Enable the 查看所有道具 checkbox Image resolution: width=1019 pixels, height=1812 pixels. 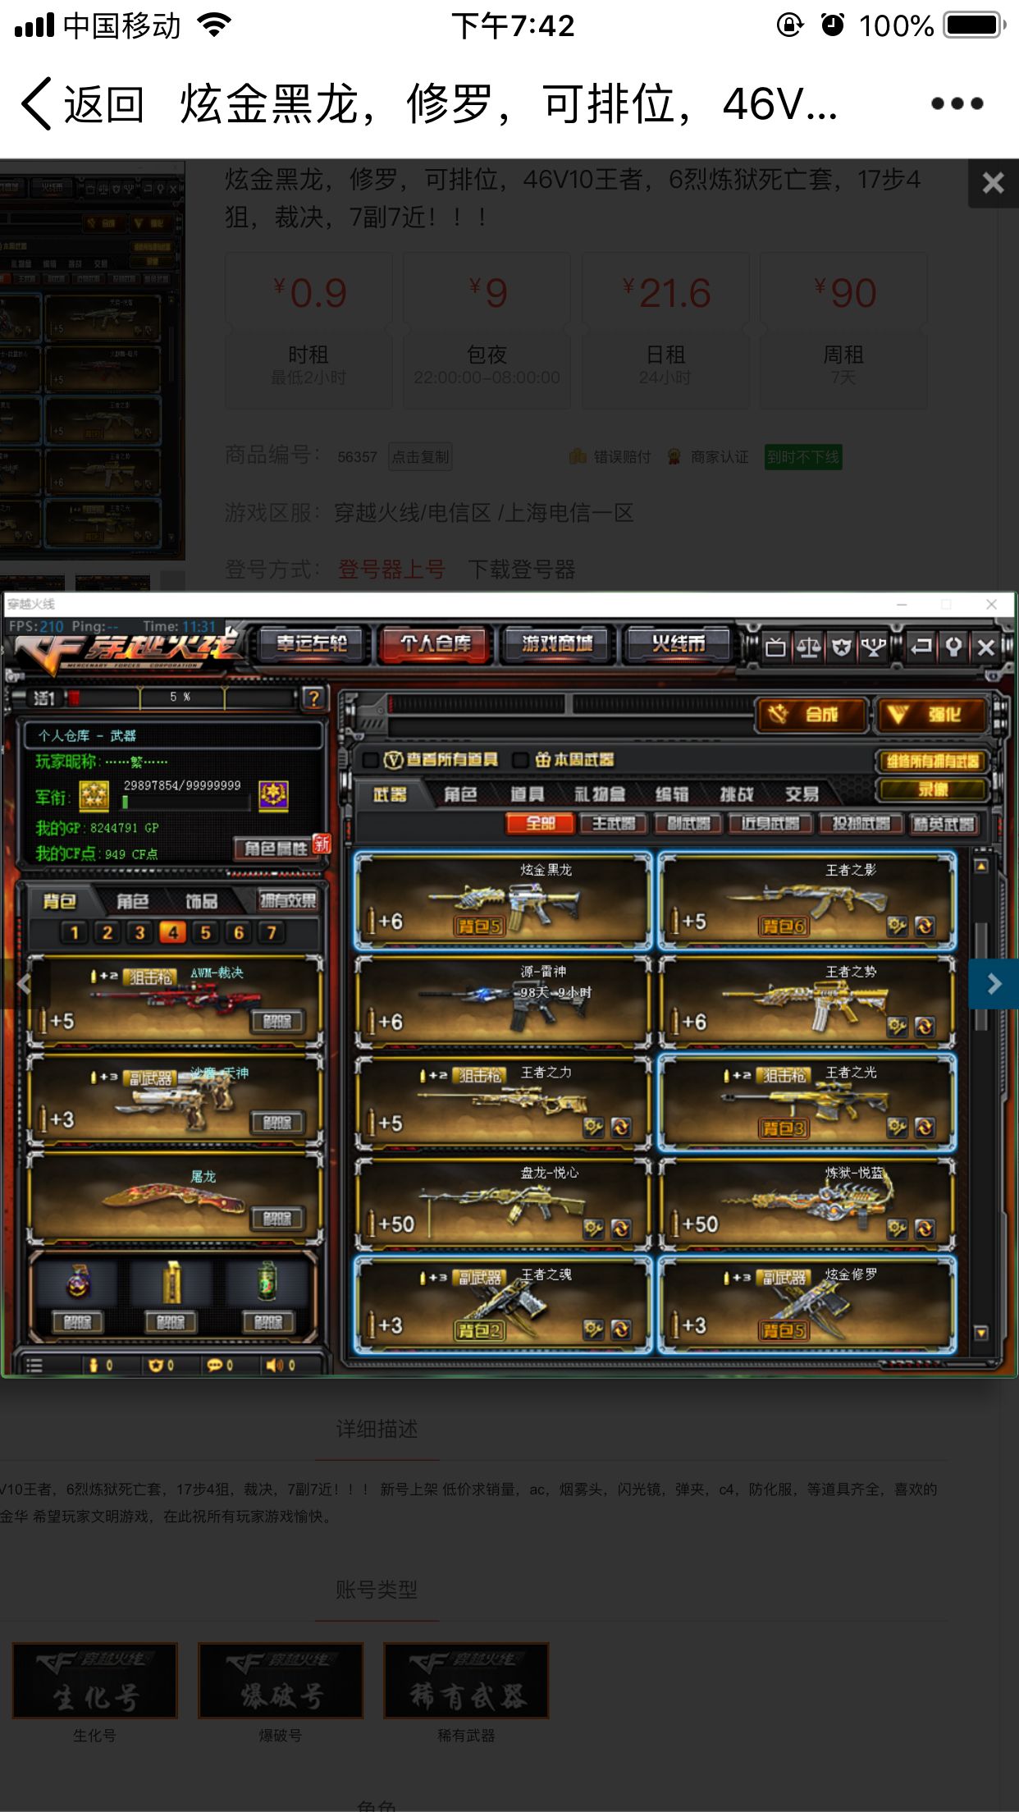point(371,760)
